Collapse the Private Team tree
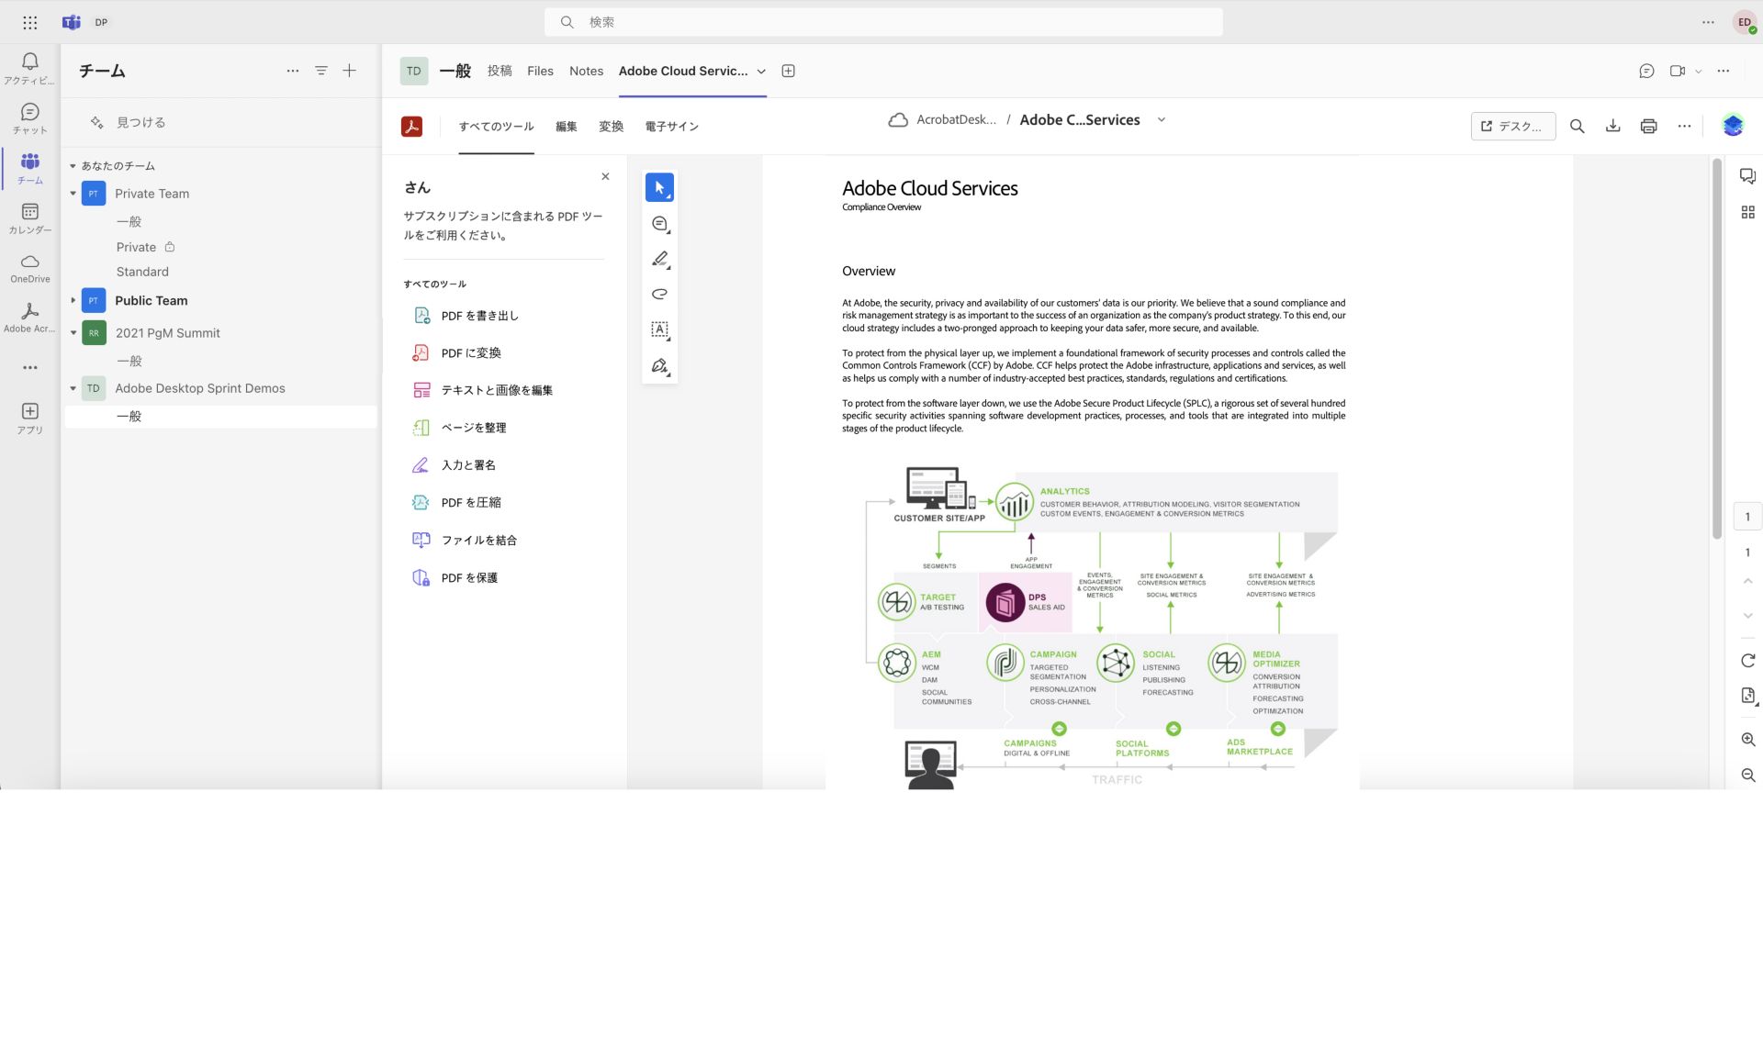This screenshot has width=1763, height=1049. pyautogui.click(x=73, y=194)
